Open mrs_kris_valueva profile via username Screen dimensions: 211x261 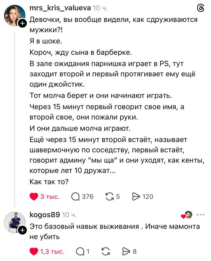(x=60, y=8)
